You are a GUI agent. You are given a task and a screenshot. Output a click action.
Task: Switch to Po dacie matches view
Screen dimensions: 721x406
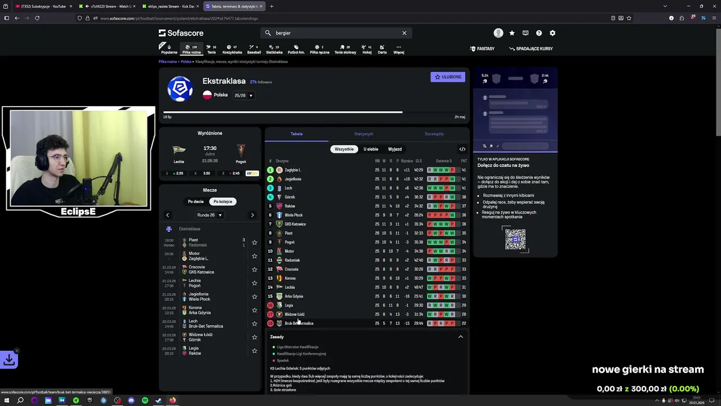(195, 201)
